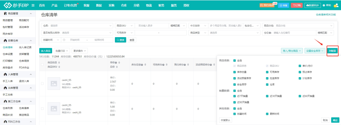Open the 导入/导出商品 dropdown
The height and width of the screenshot is (125, 341).
(292, 51)
